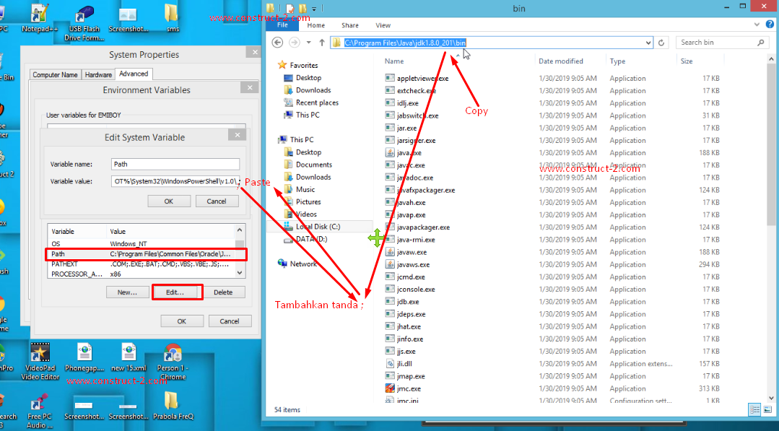
Task: Click Delete system variable button
Action: (223, 292)
